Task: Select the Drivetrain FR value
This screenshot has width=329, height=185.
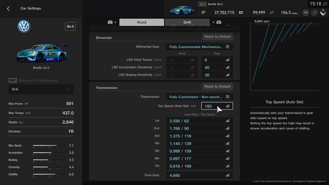Action: click(71, 131)
